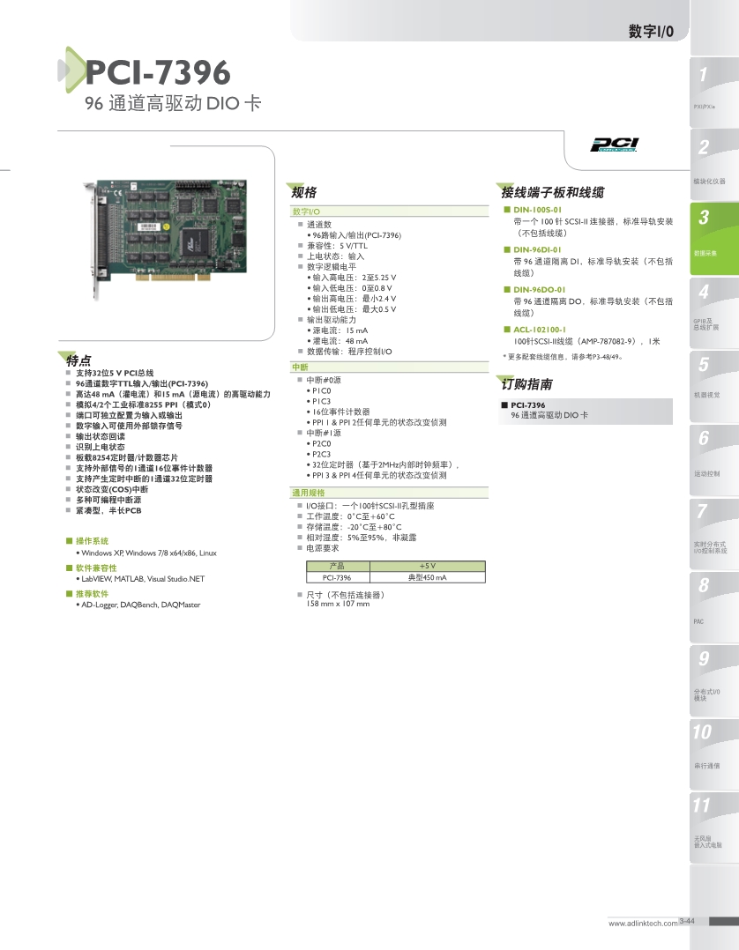Click the PCI-7396 product board photo

(166, 238)
